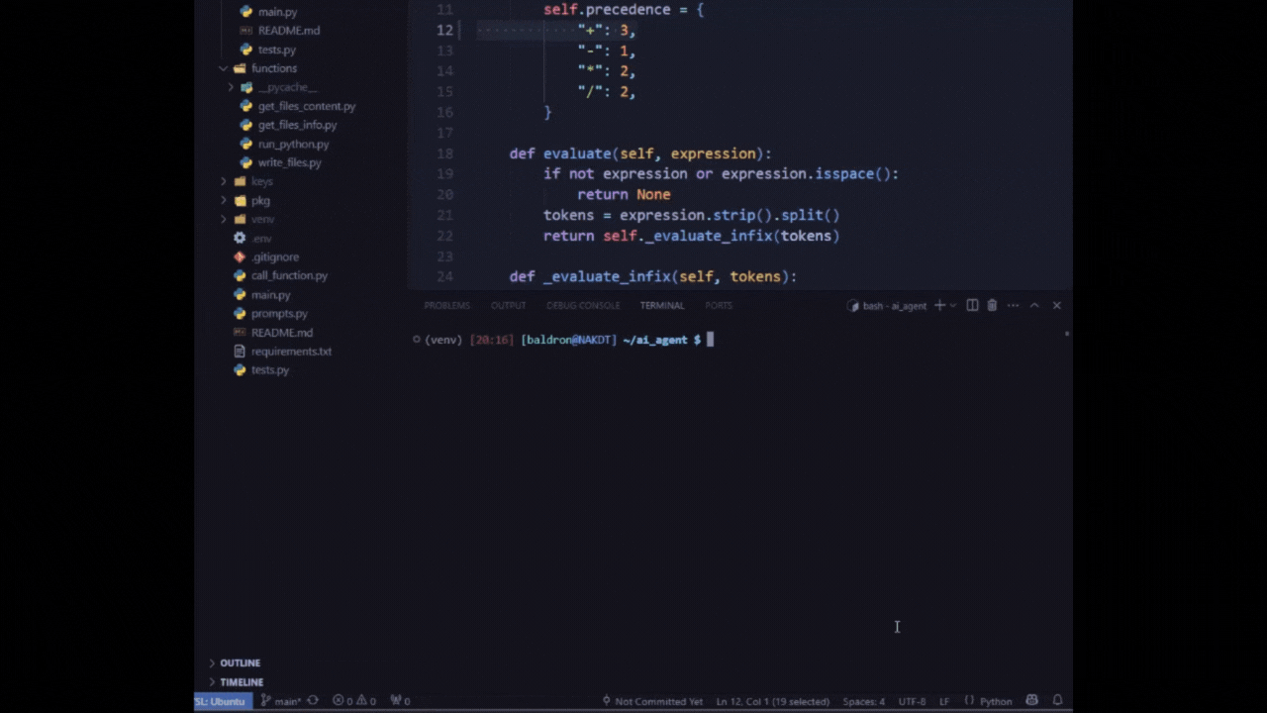Maximize the panel with the up chevron
Screen dimensions: 1267x713
tap(1034, 305)
